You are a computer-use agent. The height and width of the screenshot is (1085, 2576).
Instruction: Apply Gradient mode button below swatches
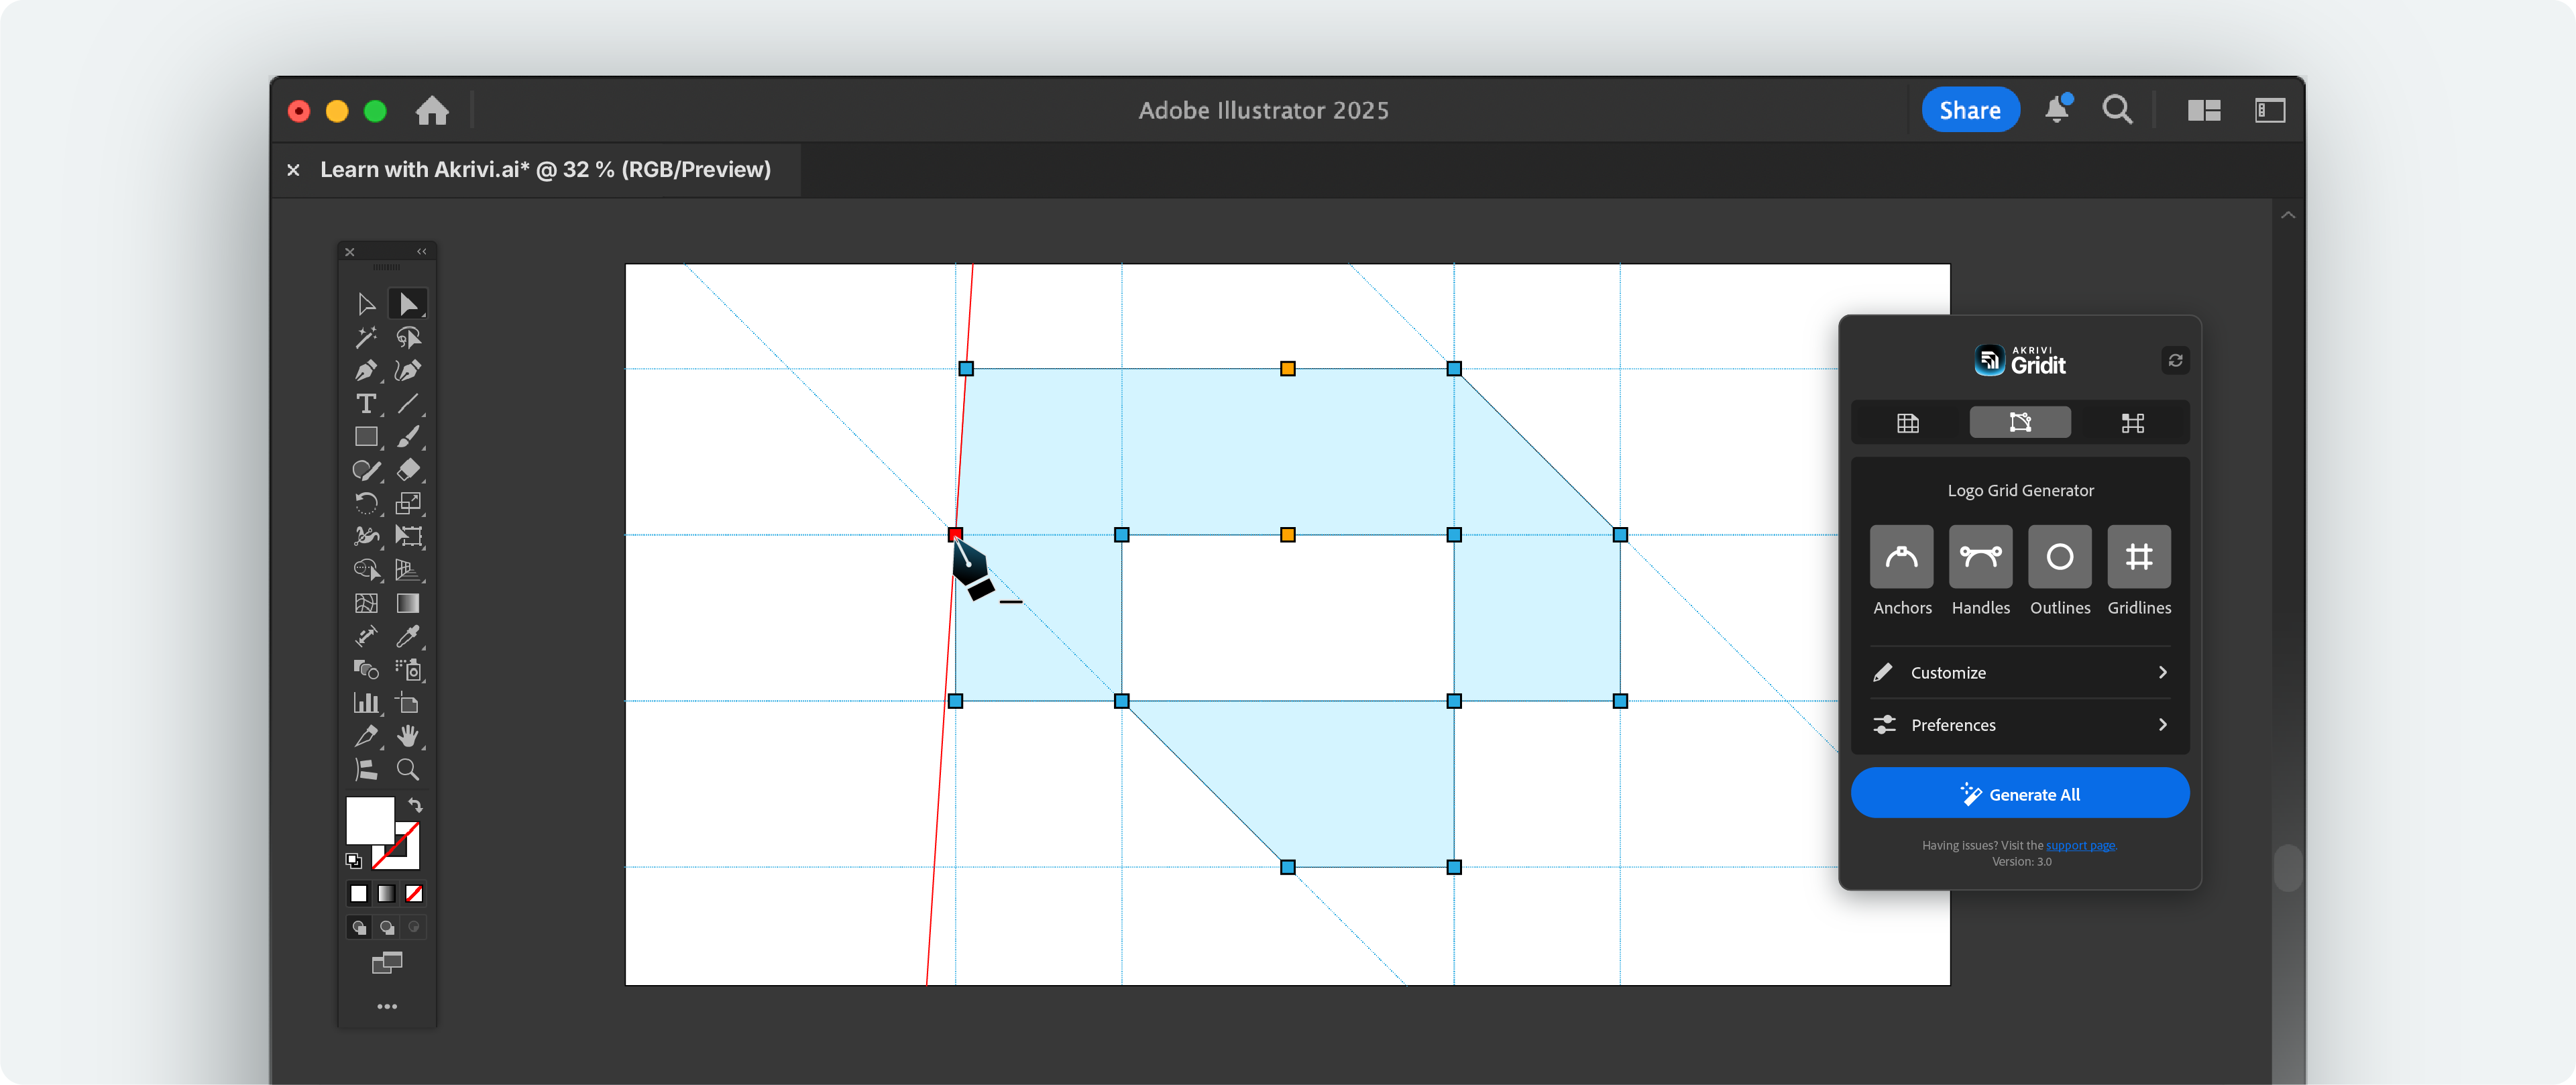click(386, 893)
